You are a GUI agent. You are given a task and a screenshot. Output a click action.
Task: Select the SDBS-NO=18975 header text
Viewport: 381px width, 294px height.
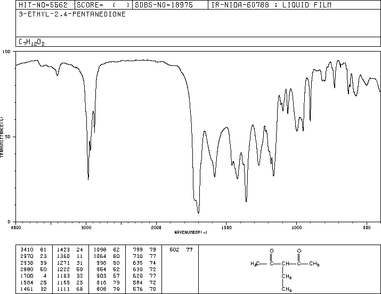164,5
